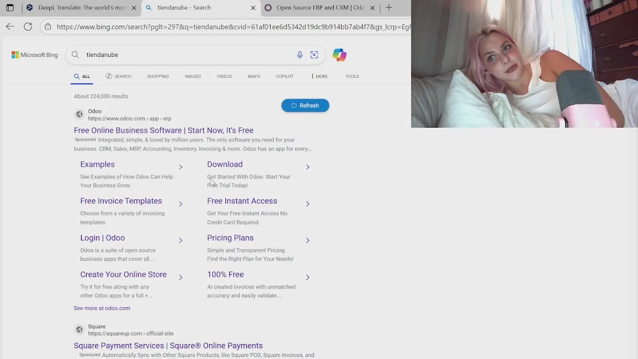Open the Examples sitelink
The width and height of the screenshot is (638, 359).
coord(97,164)
